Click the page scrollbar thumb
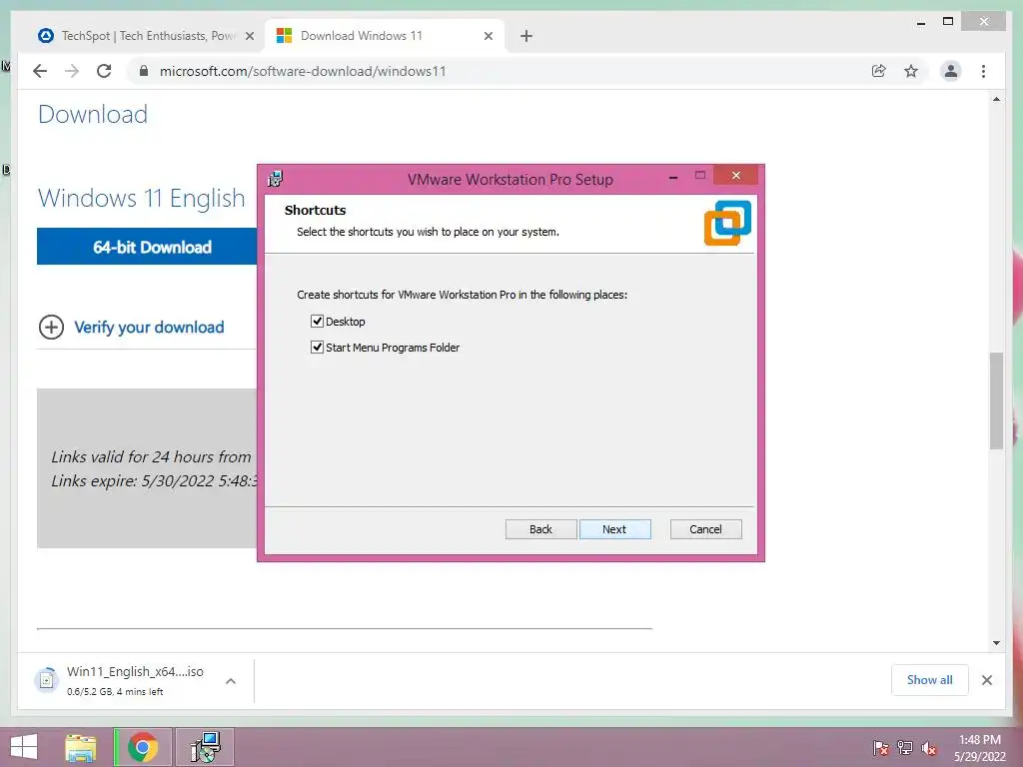1023x767 pixels. pos(996,400)
